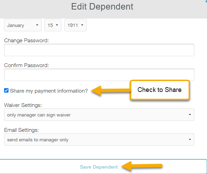Uncheck the Share my payment information checkbox
Viewport: 207px width, 174px height.
(6, 91)
